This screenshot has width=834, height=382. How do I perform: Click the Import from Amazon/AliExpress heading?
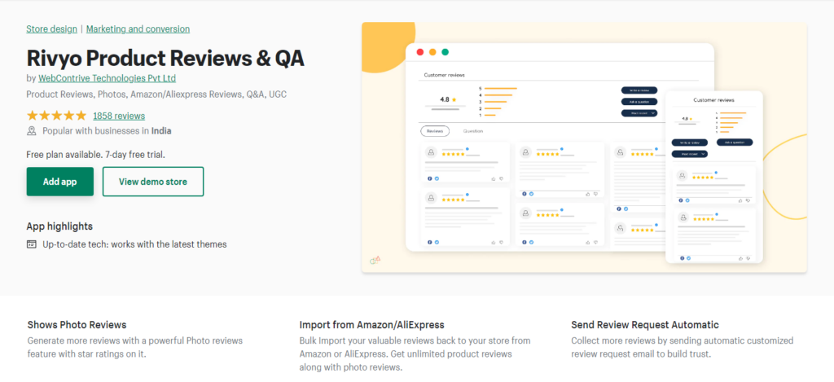(371, 324)
